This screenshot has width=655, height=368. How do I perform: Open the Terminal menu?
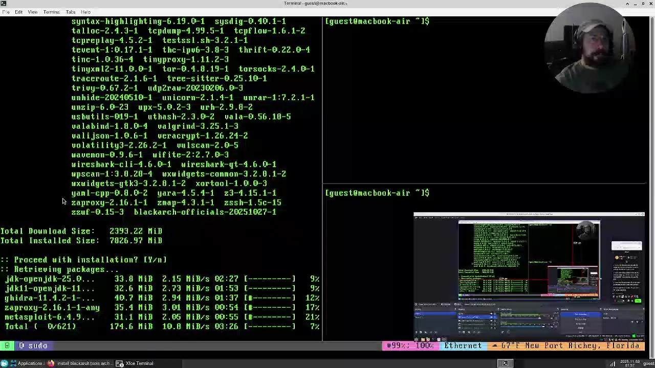[51, 12]
